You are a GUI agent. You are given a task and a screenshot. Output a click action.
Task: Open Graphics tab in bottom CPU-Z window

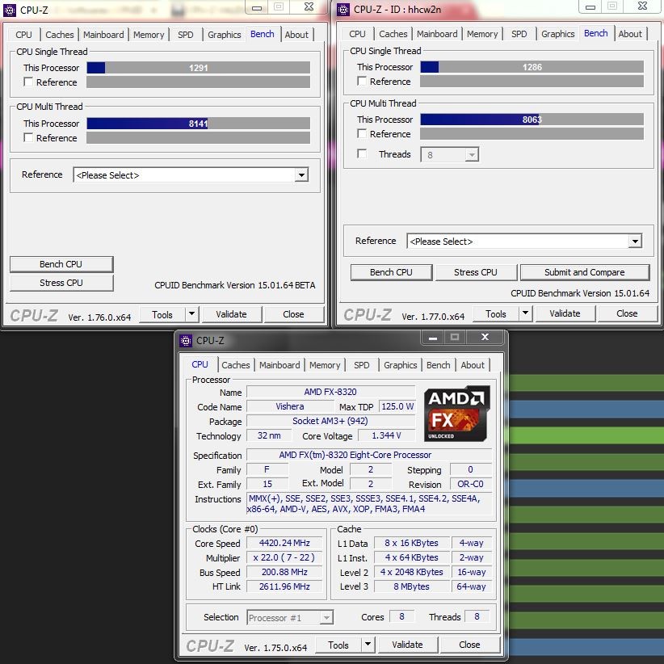pyautogui.click(x=400, y=365)
